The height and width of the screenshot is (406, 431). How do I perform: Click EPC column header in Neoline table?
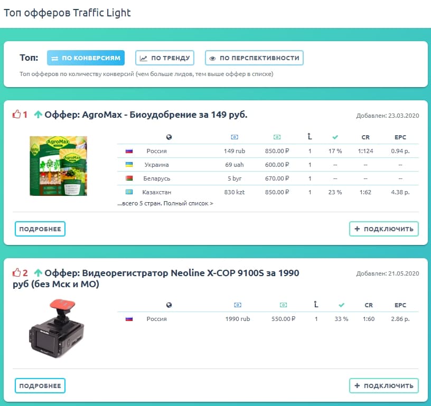(400, 305)
